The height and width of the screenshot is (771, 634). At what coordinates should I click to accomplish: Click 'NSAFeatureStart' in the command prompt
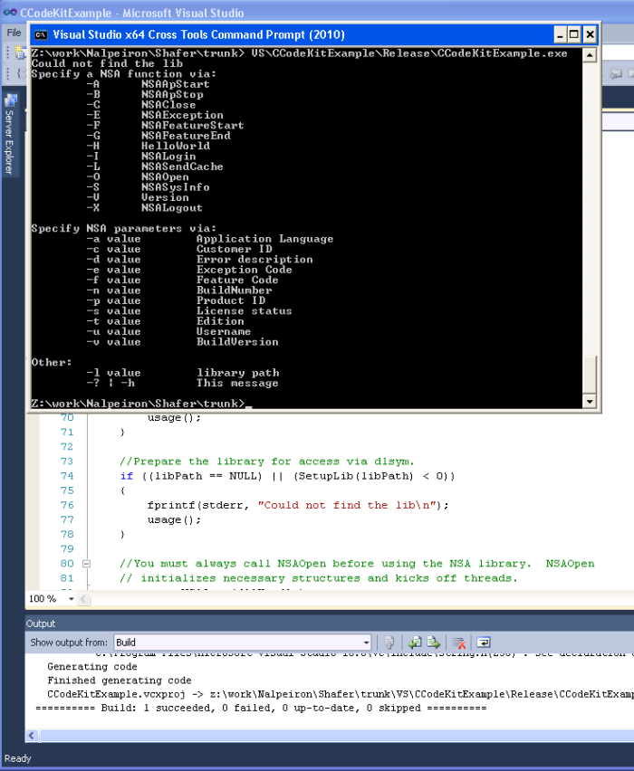click(192, 126)
